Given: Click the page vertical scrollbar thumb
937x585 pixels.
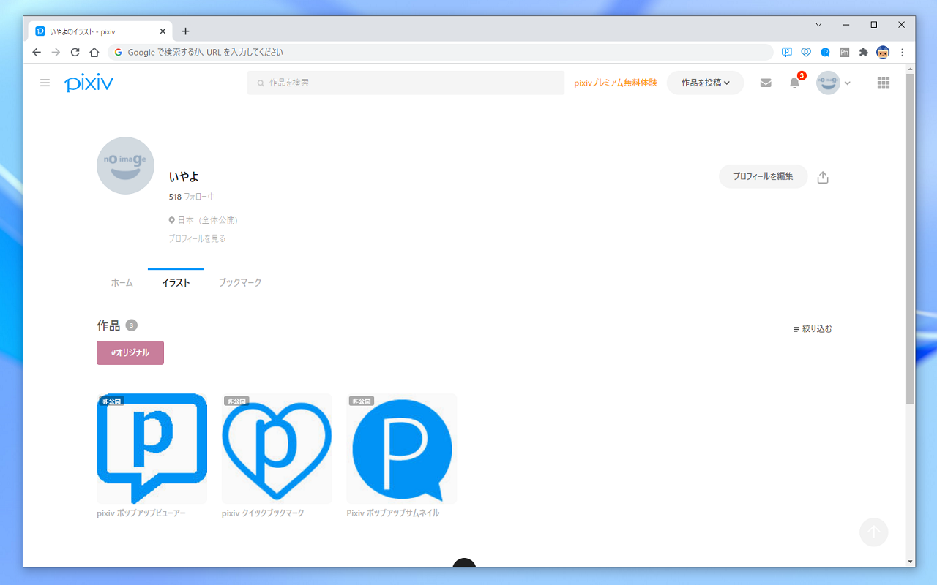Looking at the screenshot, I should click(910, 238).
